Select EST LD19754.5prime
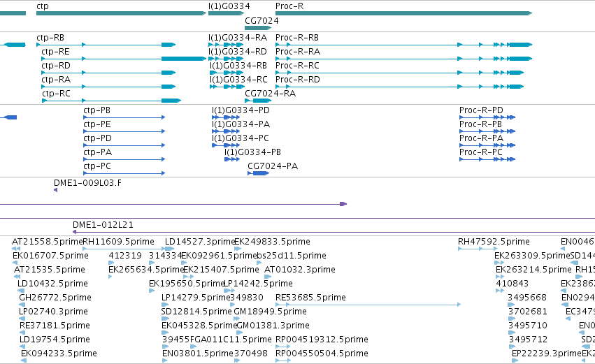The height and width of the screenshot is (364, 595). point(55,340)
